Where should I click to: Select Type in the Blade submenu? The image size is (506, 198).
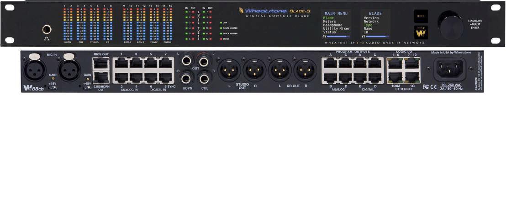click(368, 25)
